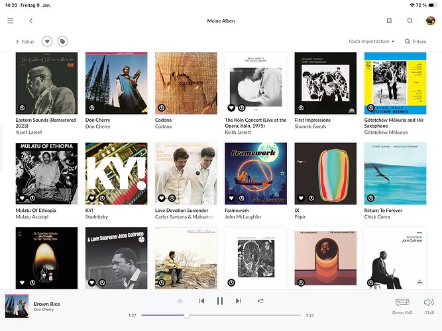Select the Denon AVC output zone
442x331 pixels.
(402, 305)
